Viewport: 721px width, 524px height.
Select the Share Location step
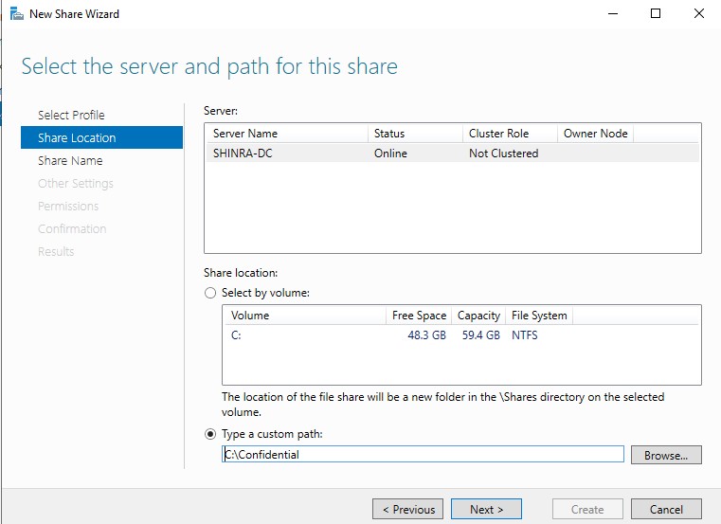point(77,137)
